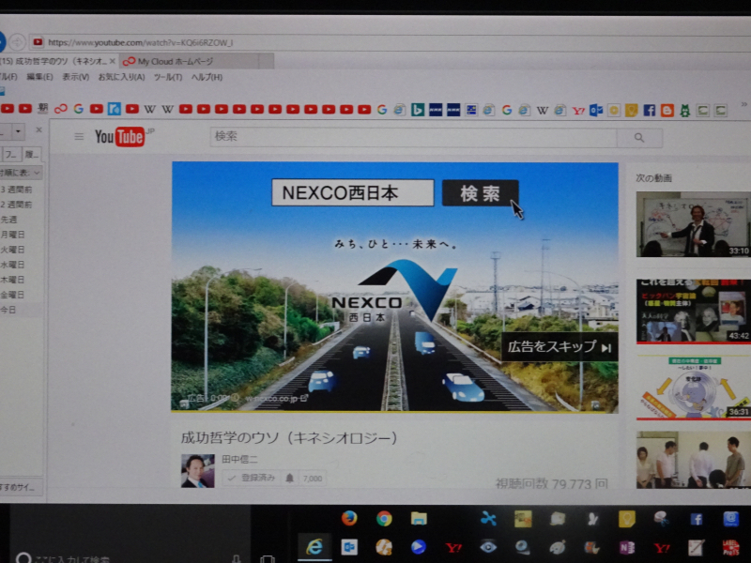Open the 編集(E) menu
This screenshot has width=751, height=563.
pyautogui.click(x=39, y=77)
